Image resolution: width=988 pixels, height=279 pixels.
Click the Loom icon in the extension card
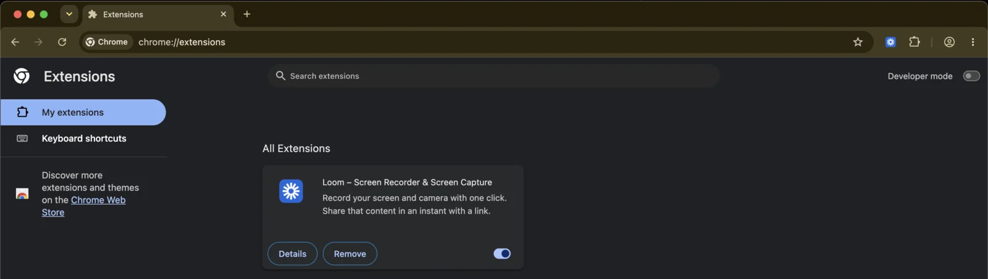291,191
